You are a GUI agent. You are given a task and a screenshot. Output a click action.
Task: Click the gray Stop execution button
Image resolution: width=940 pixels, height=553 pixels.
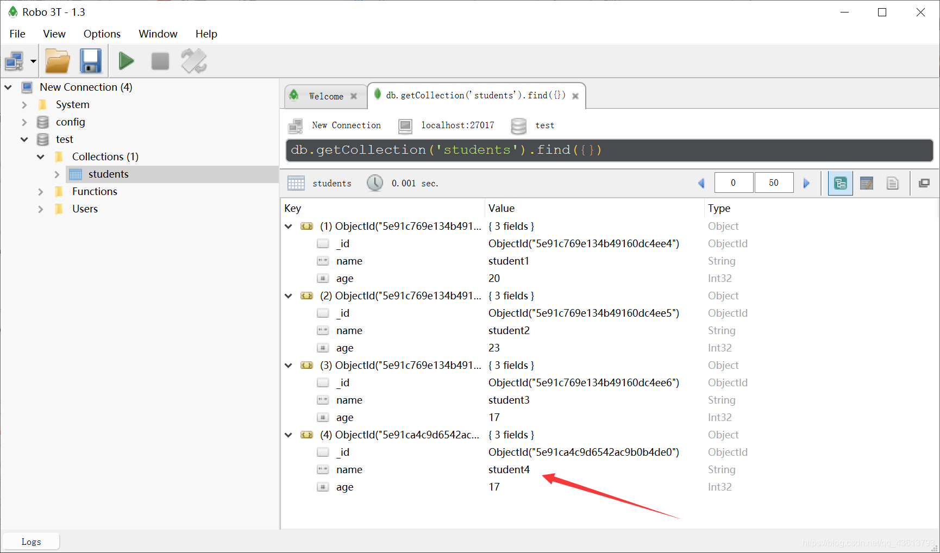pyautogui.click(x=160, y=61)
